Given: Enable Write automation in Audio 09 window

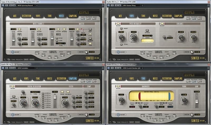Looking at the screenshot, I should (119, 5).
